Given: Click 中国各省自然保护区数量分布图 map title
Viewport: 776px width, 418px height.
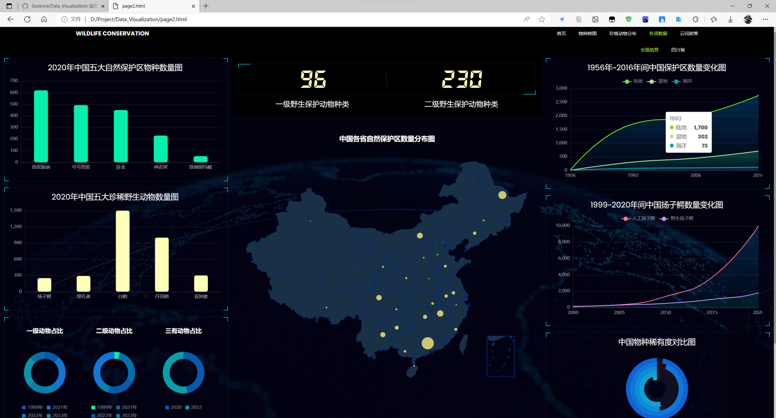Looking at the screenshot, I should (x=387, y=139).
